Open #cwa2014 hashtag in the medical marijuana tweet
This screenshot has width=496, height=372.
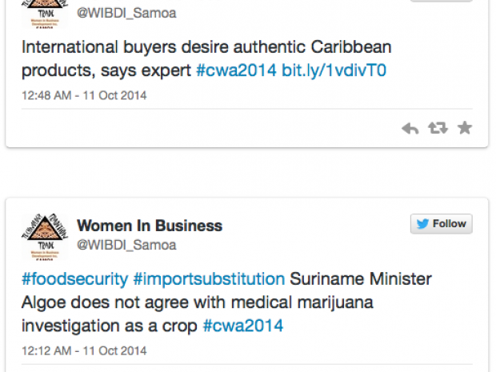click(243, 326)
